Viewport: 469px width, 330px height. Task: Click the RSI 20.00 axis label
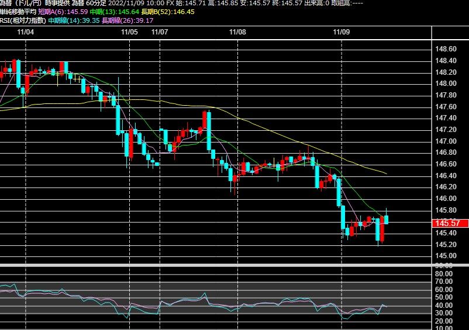444,321
